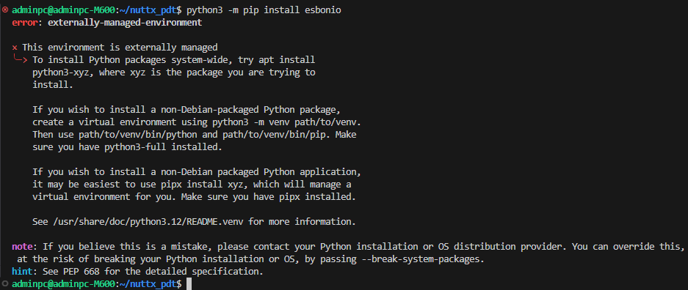Click the first prompt "adminpc@adminpc-M600" text
The image size is (688, 290).
click(x=63, y=10)
